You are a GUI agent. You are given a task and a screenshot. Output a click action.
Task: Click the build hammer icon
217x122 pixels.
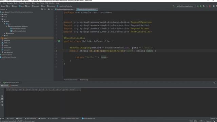[x=173, y=6]
